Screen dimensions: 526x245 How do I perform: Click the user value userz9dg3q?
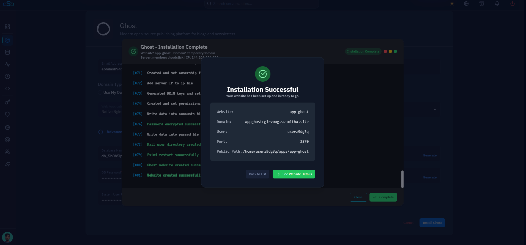[298, 131]
